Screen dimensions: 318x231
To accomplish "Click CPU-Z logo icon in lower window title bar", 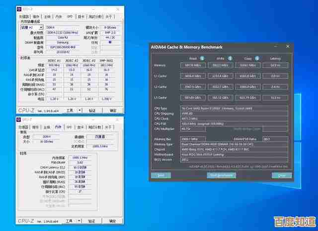I will (19, 120).
